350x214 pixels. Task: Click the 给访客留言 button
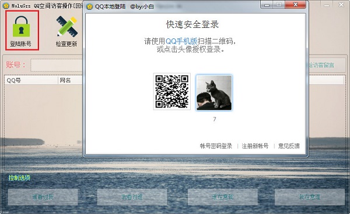(x=327, y=65)
